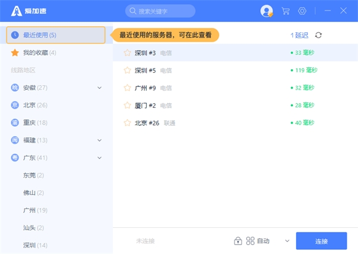Open the 自动 mode dropdown arrow
358x254 pixels.
coord(287,241)
